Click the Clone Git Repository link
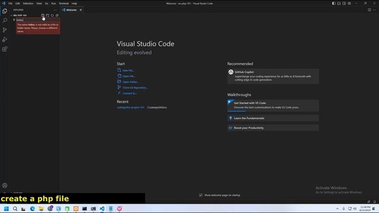This screenshot has width=379, height=213. point(135,88)
